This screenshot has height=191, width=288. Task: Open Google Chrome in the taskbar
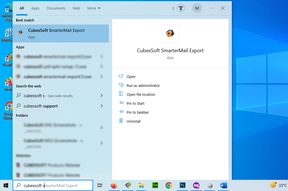[x=169, y=185]
